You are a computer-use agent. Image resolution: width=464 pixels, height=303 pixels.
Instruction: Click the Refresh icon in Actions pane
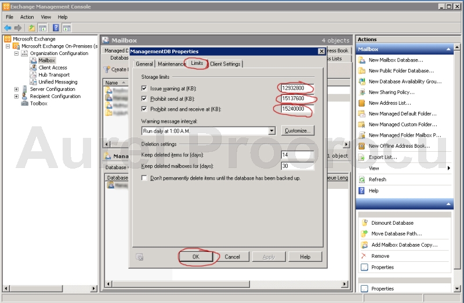(x=361, y=180)
